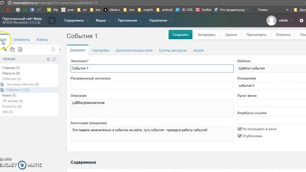The width and height of the screenshot is (306, 172).
Task: Click the Отменить button
Action: [283, 35]
